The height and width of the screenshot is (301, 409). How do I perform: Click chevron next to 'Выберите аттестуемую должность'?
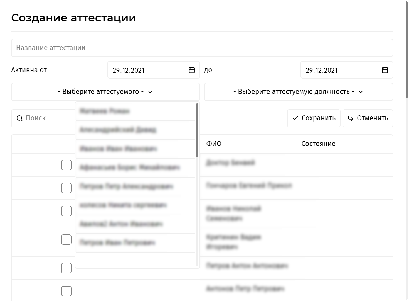coord(361,92)
